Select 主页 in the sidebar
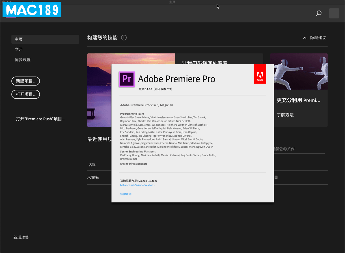The height and width of the screenshot is (253, 345). (45, 39)
